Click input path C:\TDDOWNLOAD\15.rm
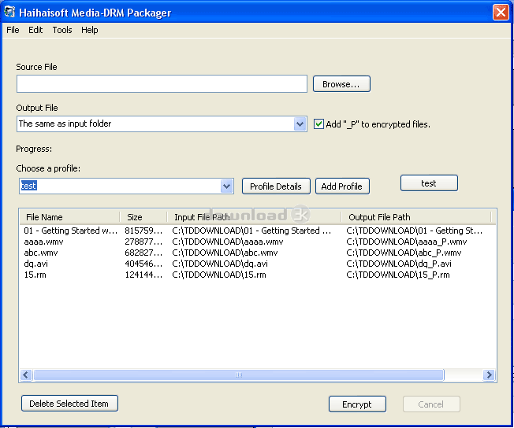514x428 pixels. [x=219, y=275]
